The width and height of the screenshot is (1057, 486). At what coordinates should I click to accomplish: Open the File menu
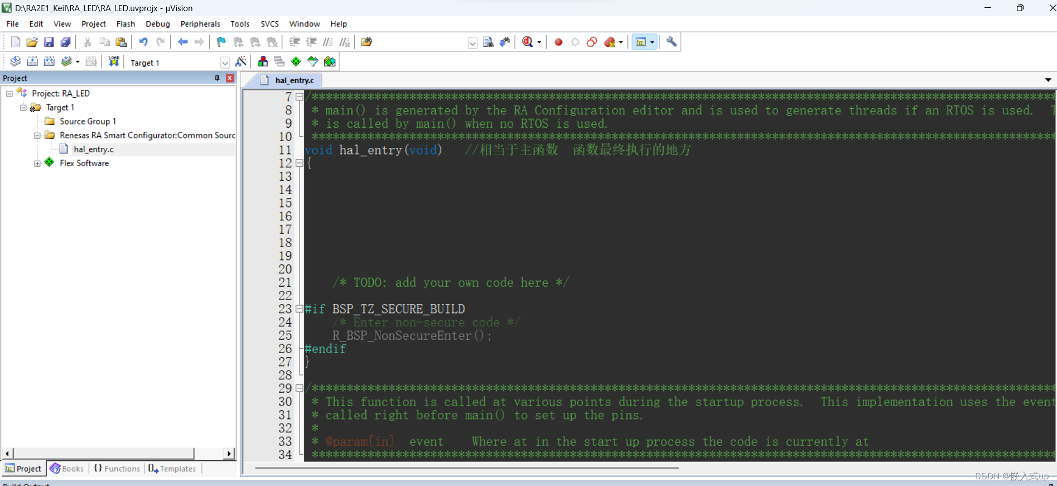tap(12, 24)
